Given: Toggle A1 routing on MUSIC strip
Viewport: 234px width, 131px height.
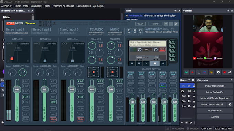Looking at the screenshot, I should 119,81.
